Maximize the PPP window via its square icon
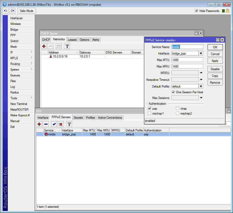Screen dimensions: 233x213 229,111
